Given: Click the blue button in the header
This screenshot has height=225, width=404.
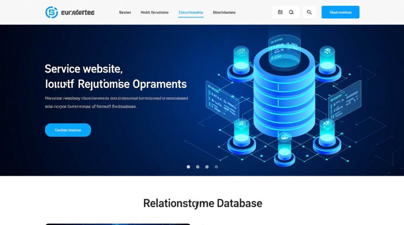Looking at the screenshot, I should 340,12.
